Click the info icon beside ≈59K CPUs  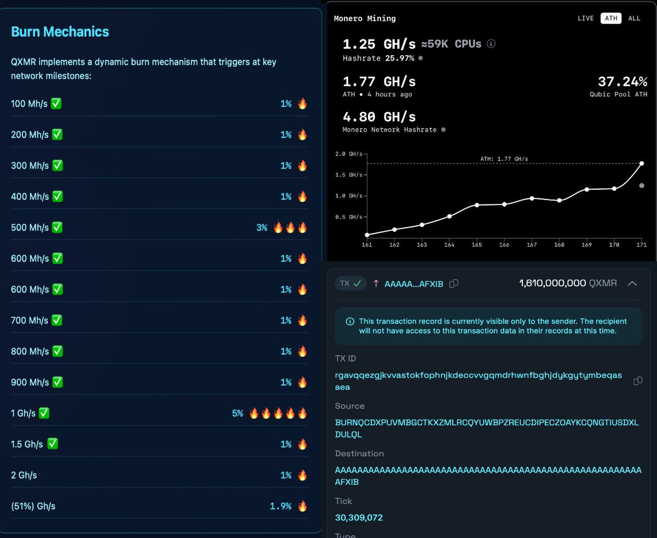[x=491, y=44]
